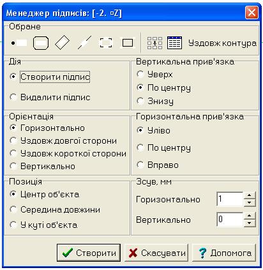This screenshot has width=263, height=270.
Task: Open the table list icon
Action: pyautogui.click(x=174, y=43)
